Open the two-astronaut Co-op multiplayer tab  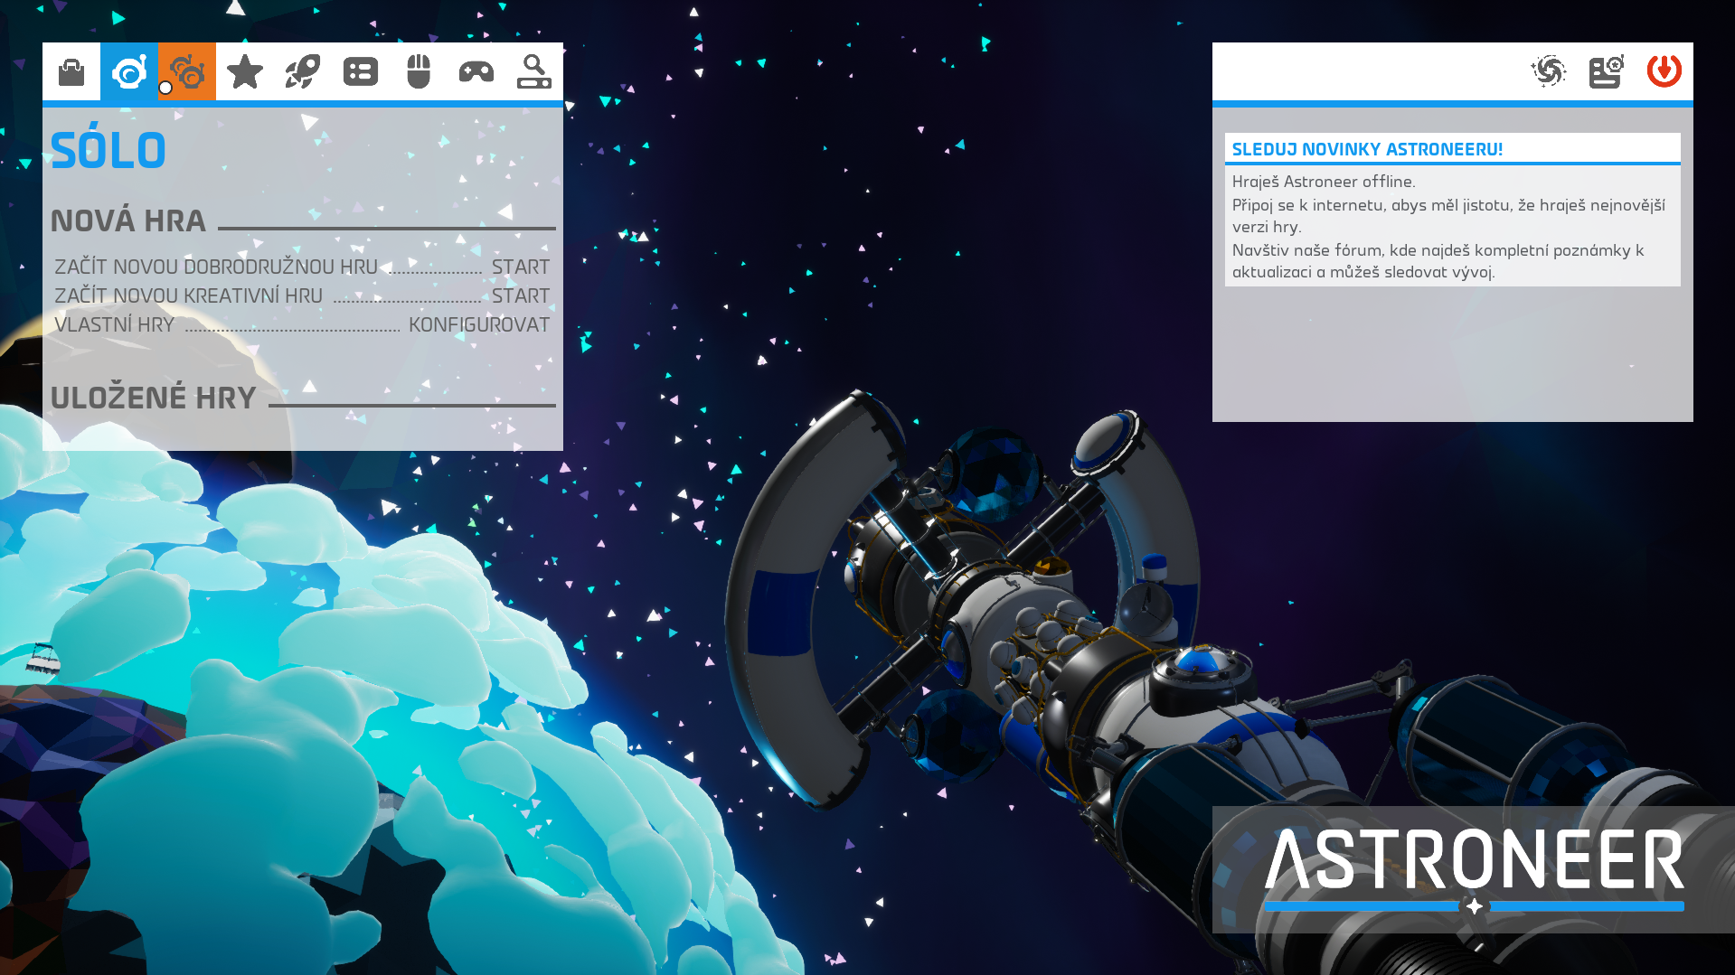click(x=187, y=71)
